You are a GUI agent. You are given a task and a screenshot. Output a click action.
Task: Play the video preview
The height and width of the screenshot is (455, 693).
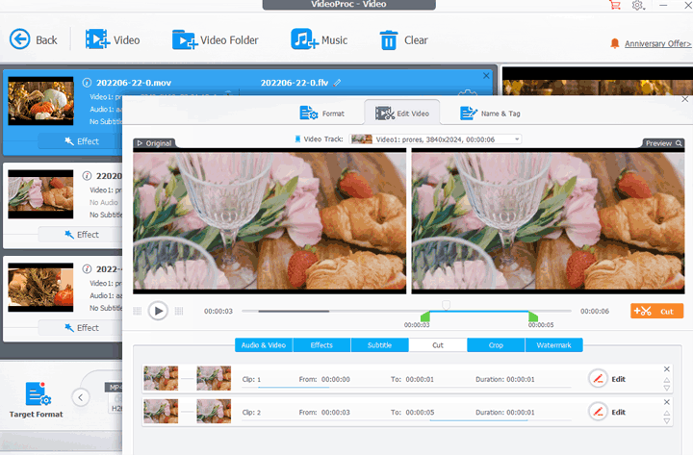tap(158, 311)
